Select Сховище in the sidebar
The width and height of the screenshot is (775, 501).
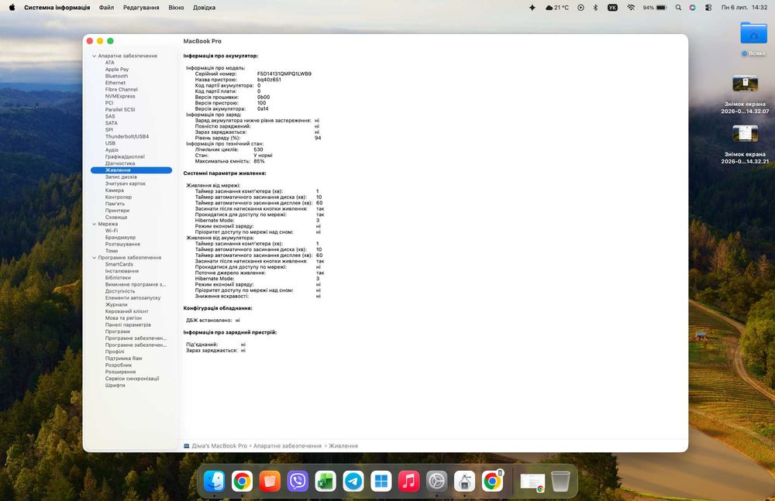pos(116,217)
